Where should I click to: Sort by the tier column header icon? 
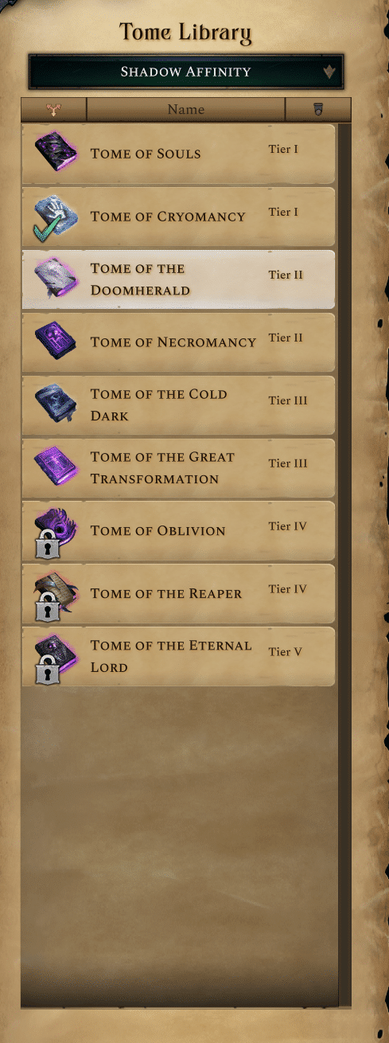coord(318,109)
